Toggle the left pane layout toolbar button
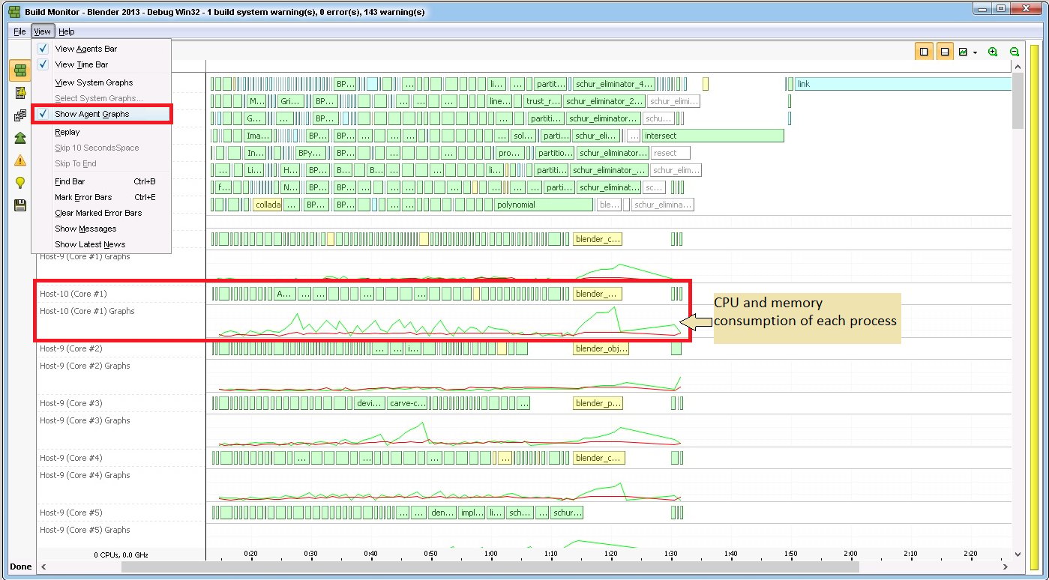 (x=924, y=52)
